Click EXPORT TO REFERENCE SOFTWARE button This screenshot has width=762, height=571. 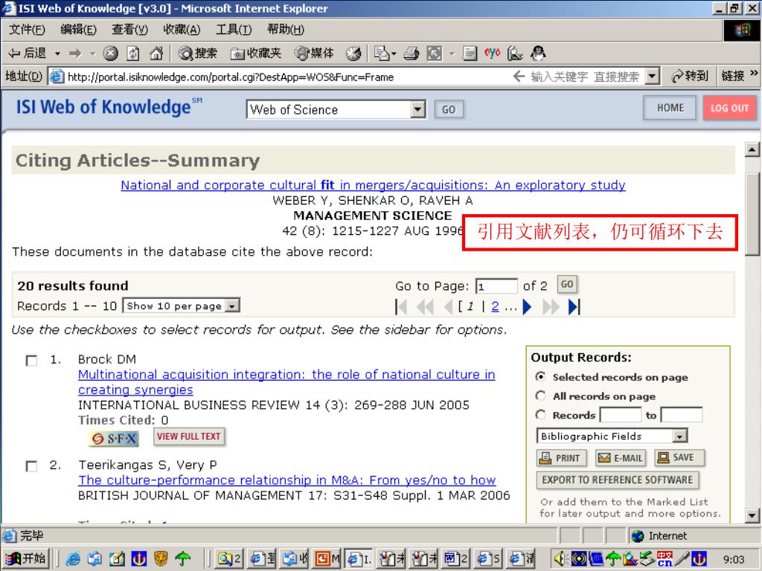(x=617, y=480)
